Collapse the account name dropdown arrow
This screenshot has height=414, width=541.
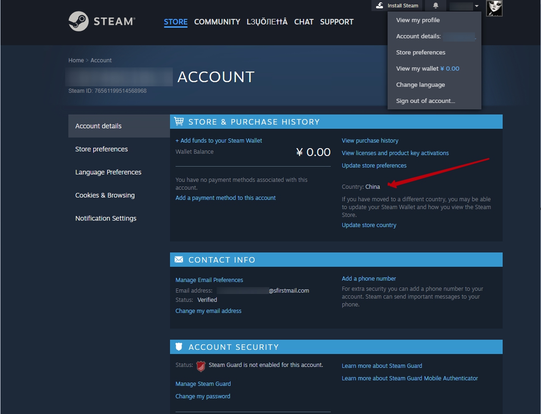point(476,6)
